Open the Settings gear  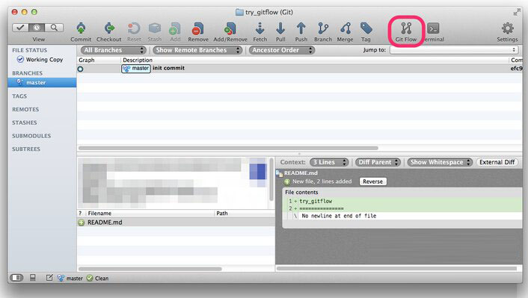(x=507, y=28)
